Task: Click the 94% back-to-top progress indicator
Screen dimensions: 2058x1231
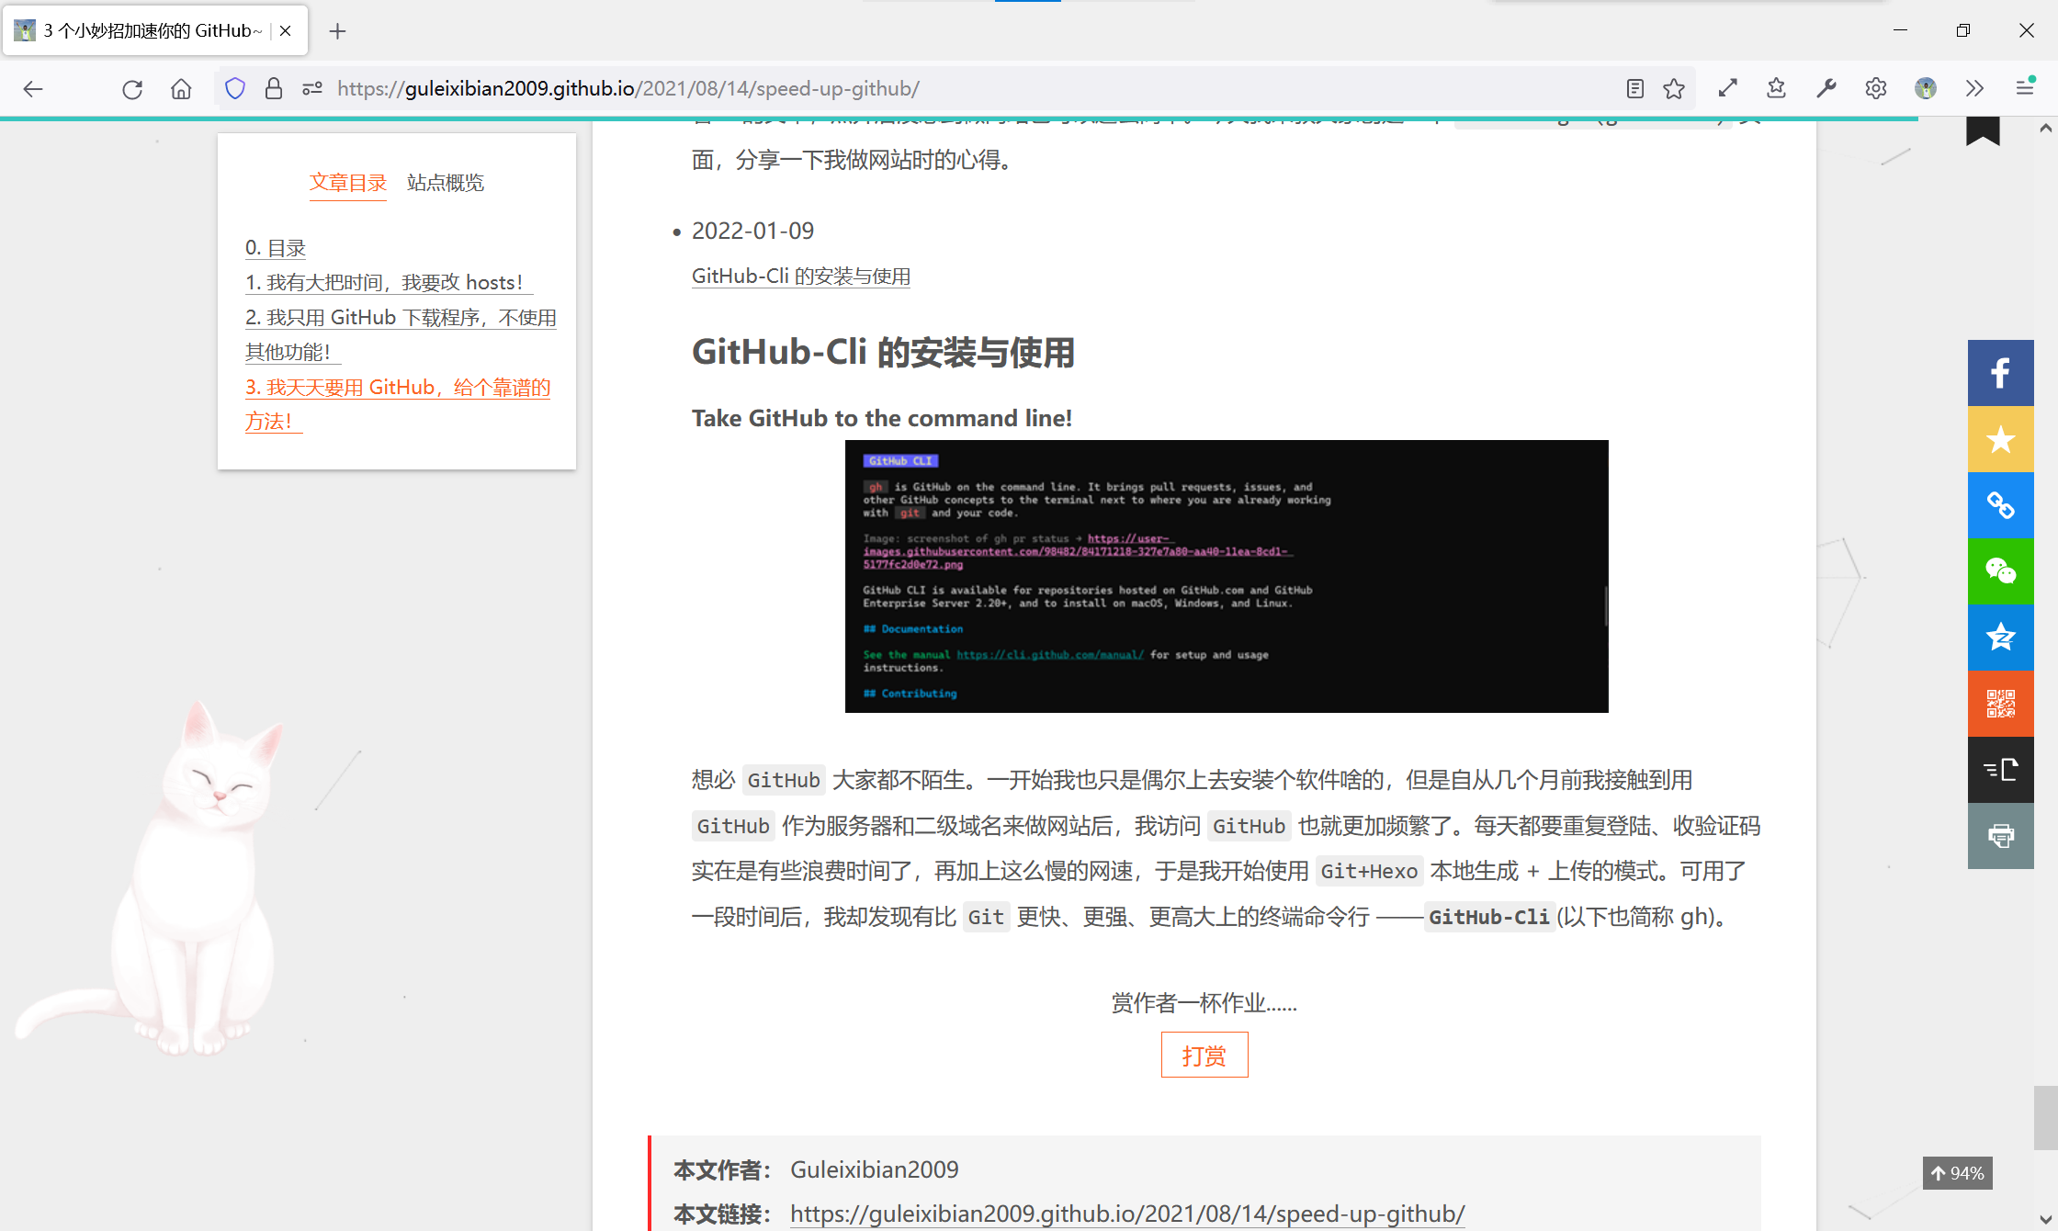Action: pos(1957,1173)
